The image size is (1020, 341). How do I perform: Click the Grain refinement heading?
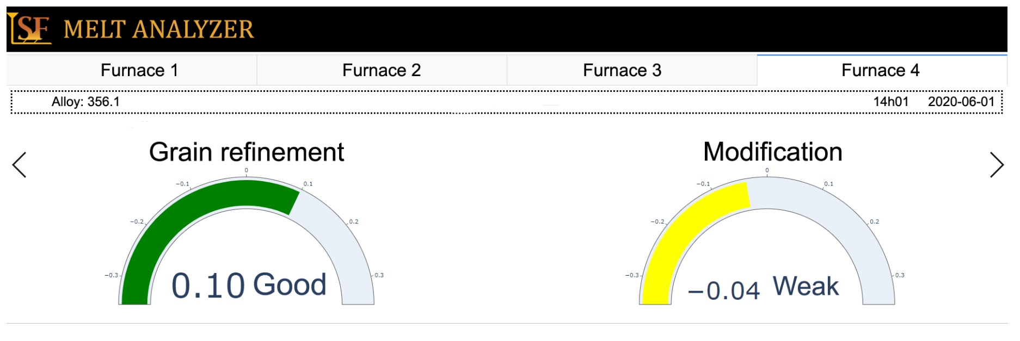(247, 152)
